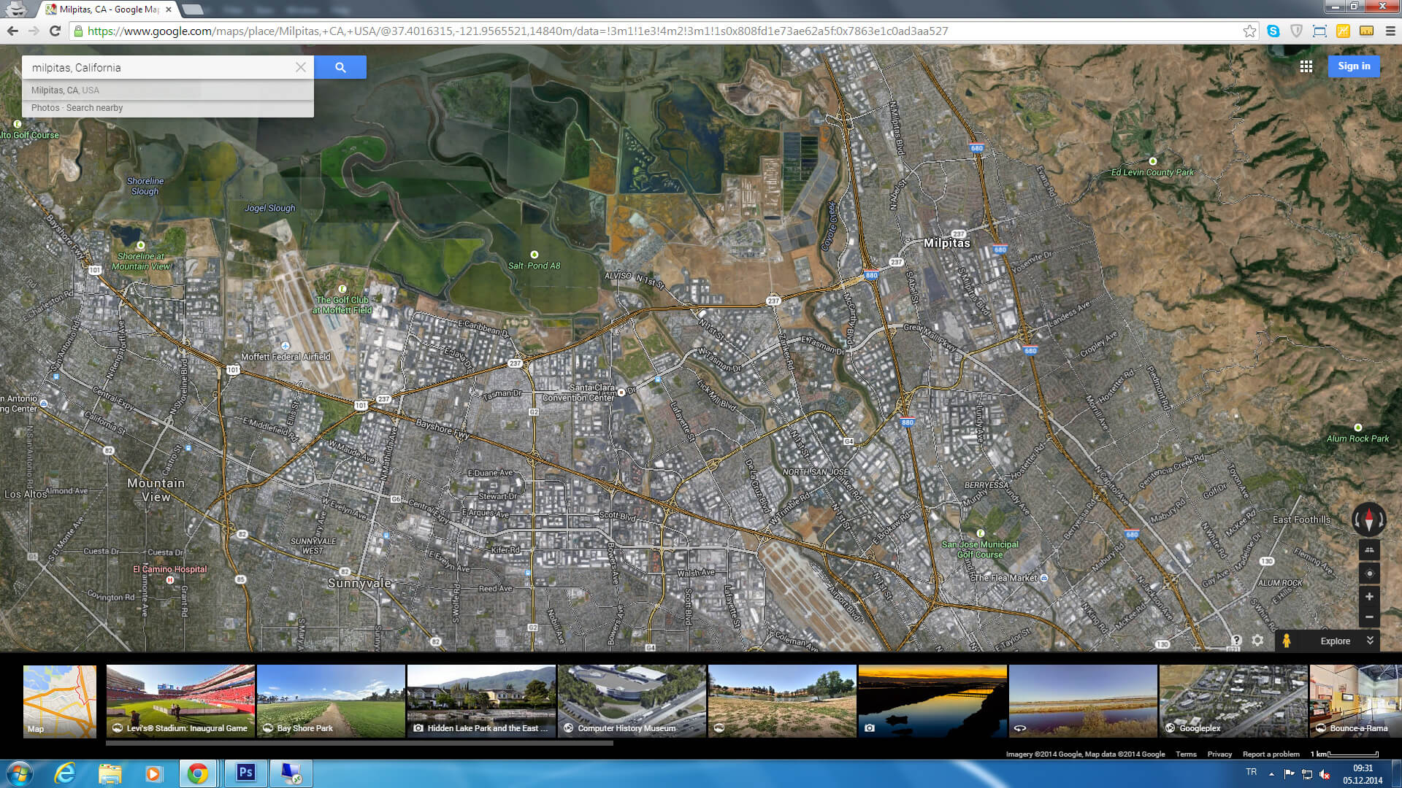This screenshot has width=1402, height=788.
Task: Select the Street View pegman
Action: click(x=1287, y=641)
